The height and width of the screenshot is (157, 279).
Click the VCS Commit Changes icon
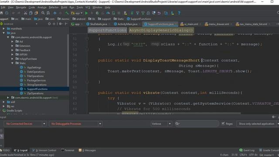coord(143,13)
